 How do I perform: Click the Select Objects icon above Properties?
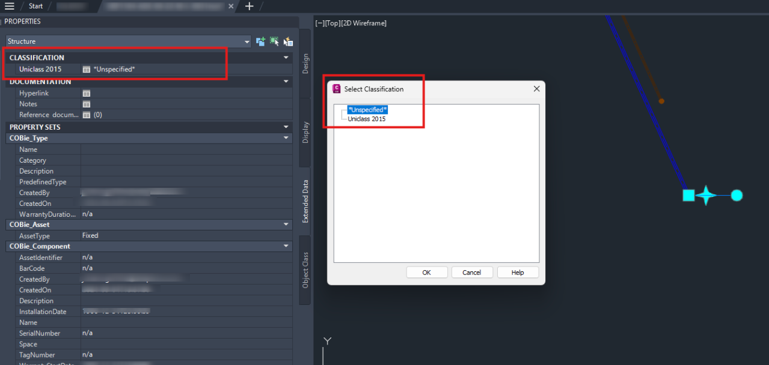[x=275, y=41]
